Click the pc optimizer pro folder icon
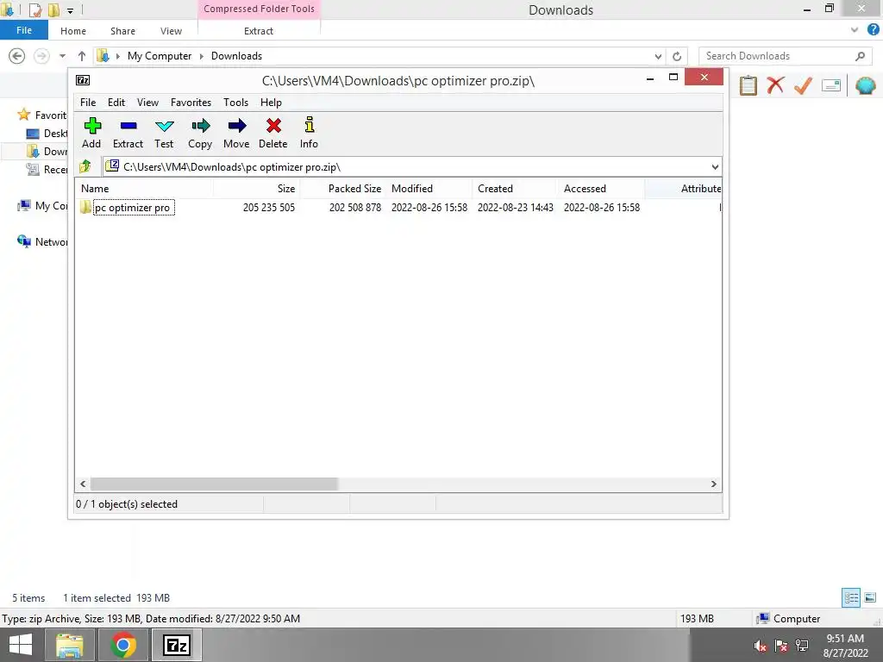The height and width of the screenshot is (662, 883). click(x=85, y=207)
